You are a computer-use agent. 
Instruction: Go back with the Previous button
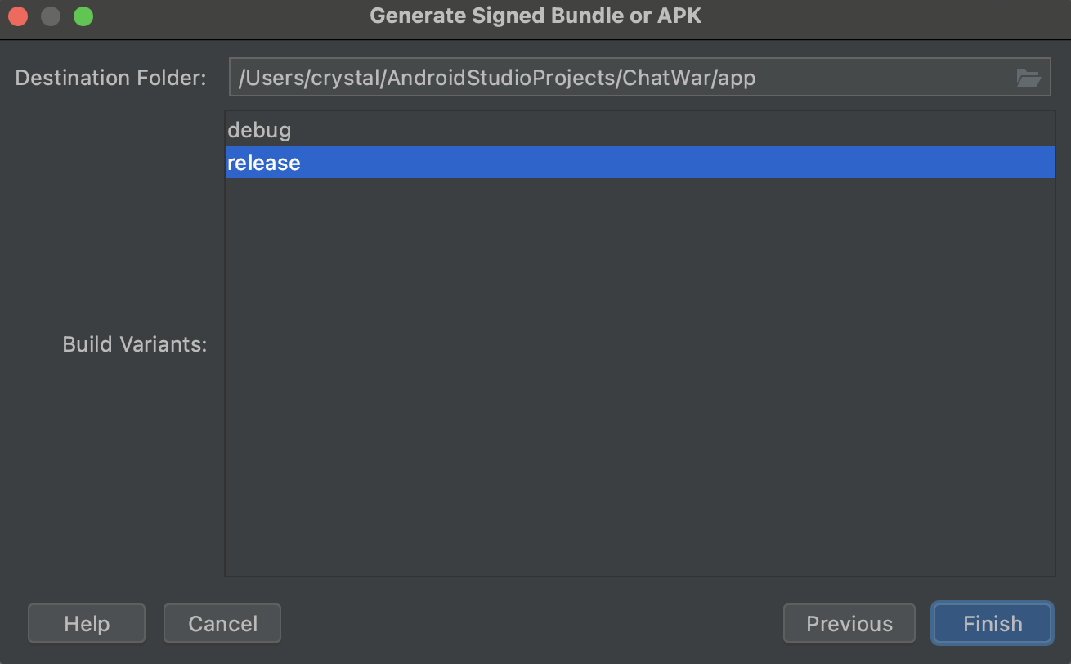click(849, 624)
